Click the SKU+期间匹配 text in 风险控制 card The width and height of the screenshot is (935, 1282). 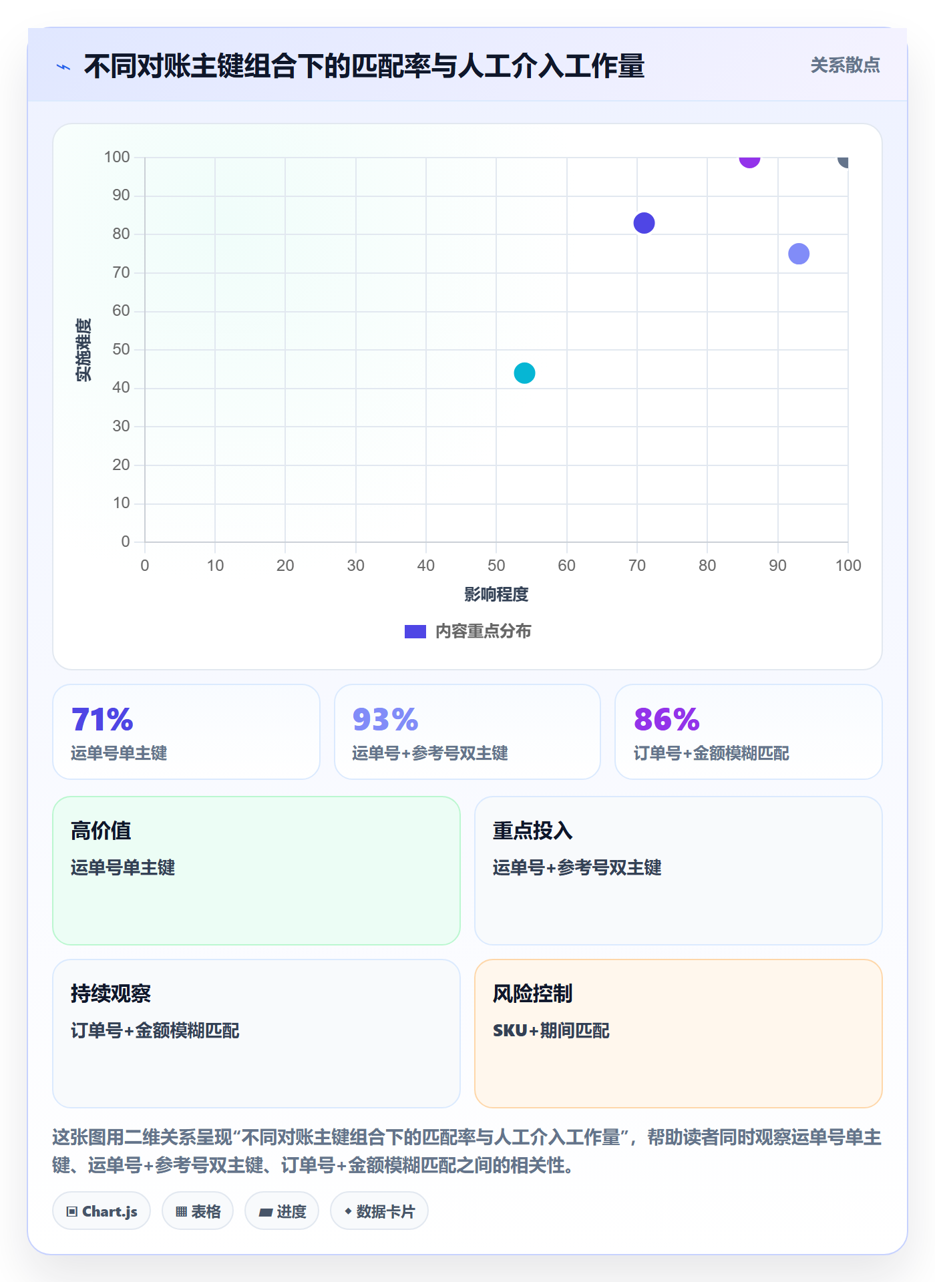(551, 1031)
